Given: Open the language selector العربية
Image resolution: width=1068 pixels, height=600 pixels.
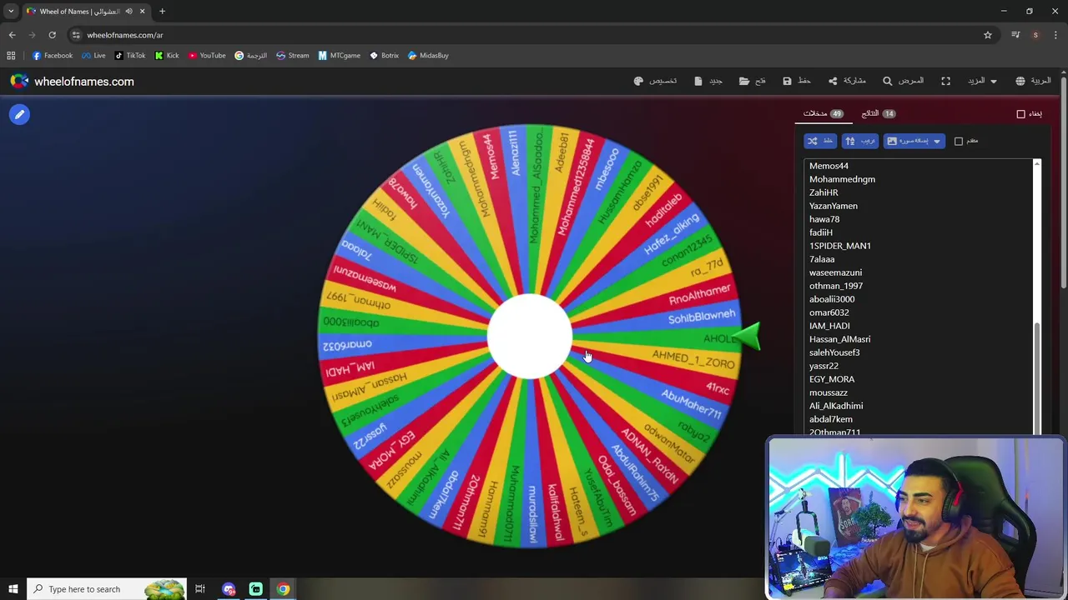Looking at the screenshot, I should click(1033, 81).
